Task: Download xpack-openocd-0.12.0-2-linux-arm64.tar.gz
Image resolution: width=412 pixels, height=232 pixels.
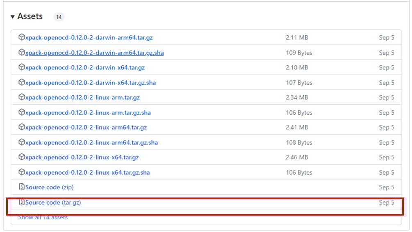Action: (86, 128)
